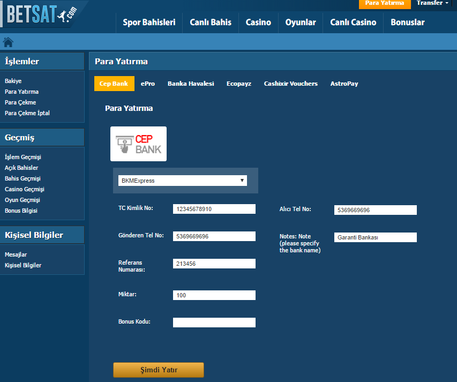Open Cashixir Vouchers tab
Screen dimensions: 457x382
(291, 84)
